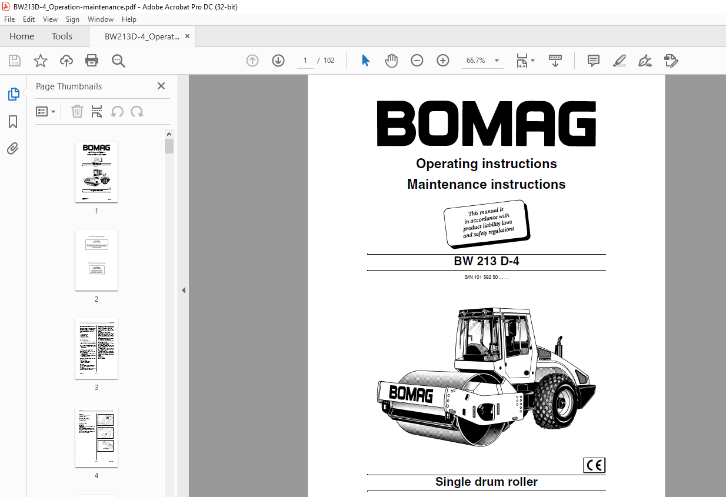Activate the hand pan tool
Viewport: 726px width, 497px height.
point(391,61)
